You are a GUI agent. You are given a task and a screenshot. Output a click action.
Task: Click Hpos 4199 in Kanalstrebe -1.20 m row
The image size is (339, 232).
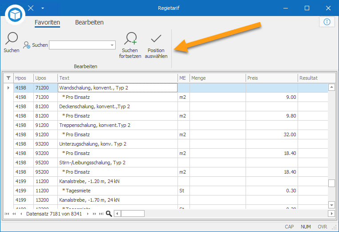point(24,181)
